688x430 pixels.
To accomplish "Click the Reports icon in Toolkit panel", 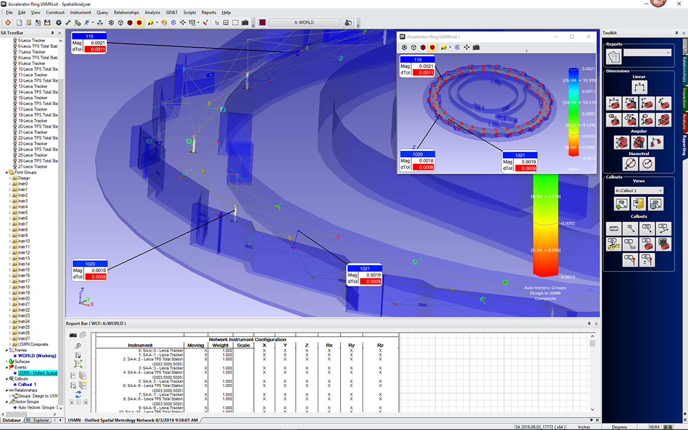I will (x=614, y=56).
